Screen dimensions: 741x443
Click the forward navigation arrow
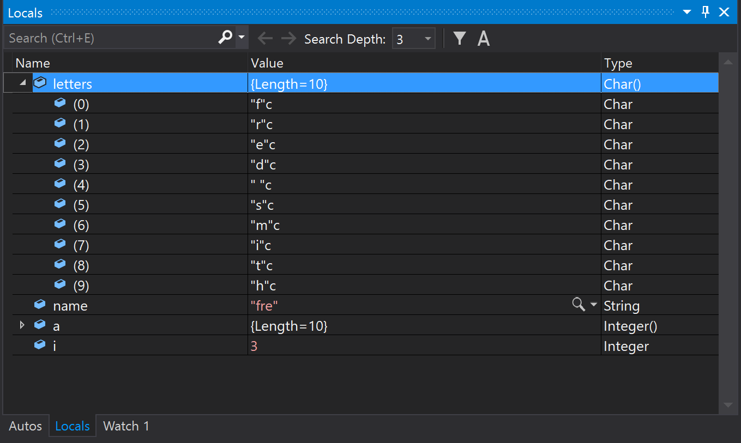(288, 38)
